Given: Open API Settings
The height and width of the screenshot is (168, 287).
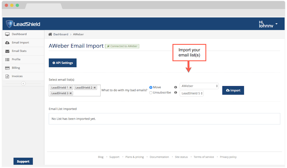Looking at the screenshot, I should click(62, 63).
